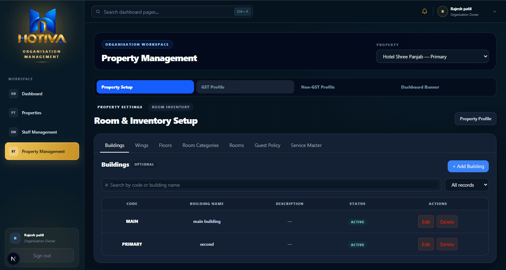Click the round N icon near Sign out
The width and height of the screenshot is (506, 270).
click(x=13, y=259)
